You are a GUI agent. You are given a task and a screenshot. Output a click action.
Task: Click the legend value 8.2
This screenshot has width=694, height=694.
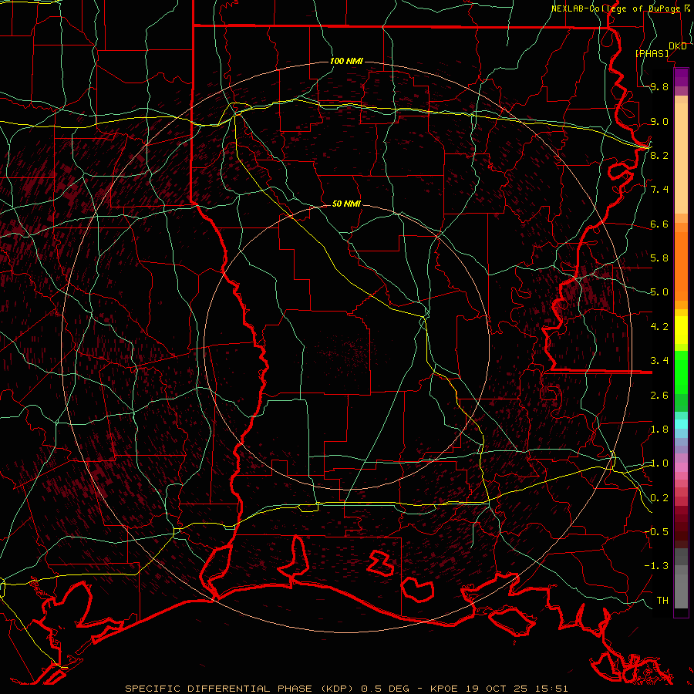tap(659, 155)
